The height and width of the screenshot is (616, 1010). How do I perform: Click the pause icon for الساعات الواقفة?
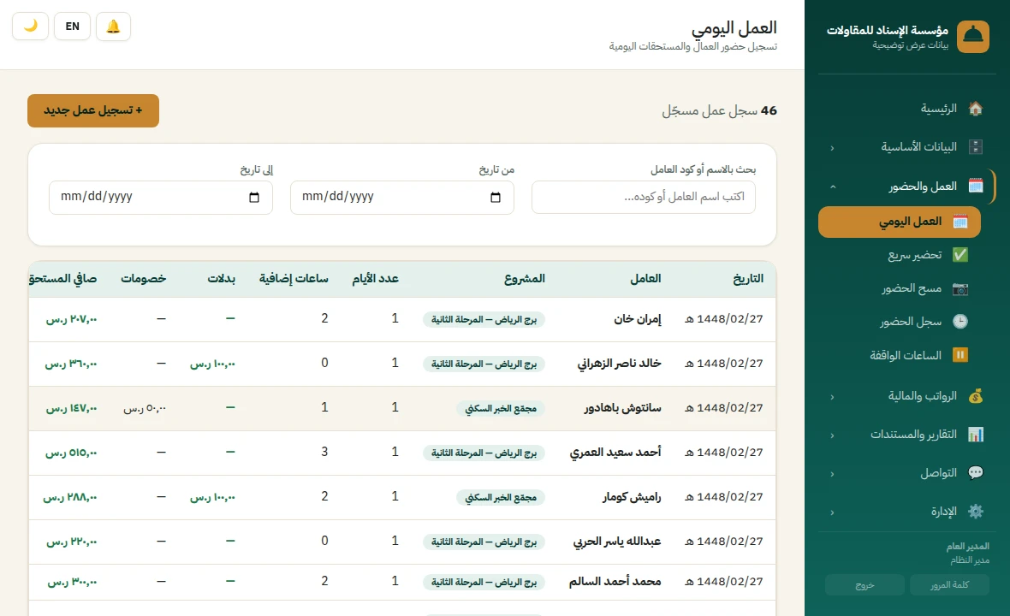(960, 355)
